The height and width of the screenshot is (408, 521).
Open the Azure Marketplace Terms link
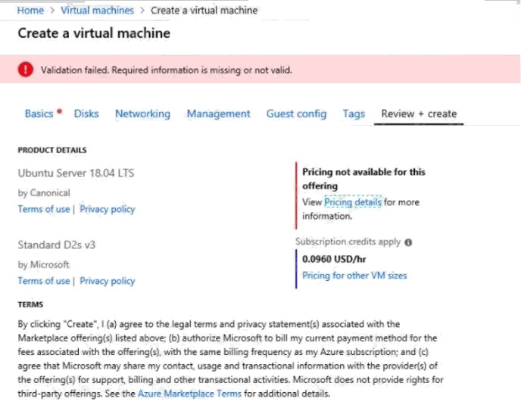(x=189, y=394)
